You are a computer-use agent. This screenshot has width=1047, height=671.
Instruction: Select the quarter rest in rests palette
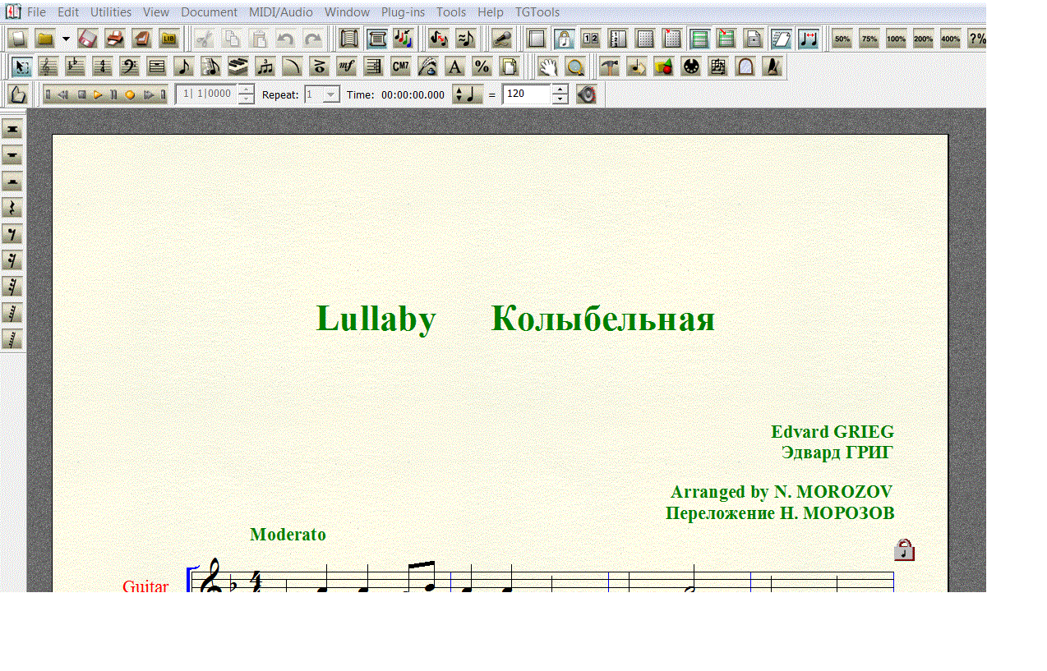(12, 208)
